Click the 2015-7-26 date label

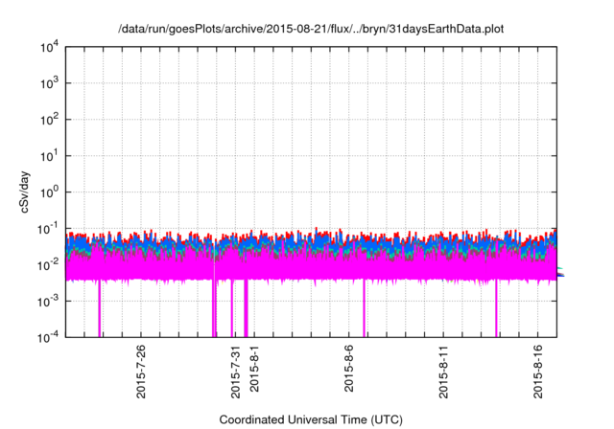click(x=141, y=372)
